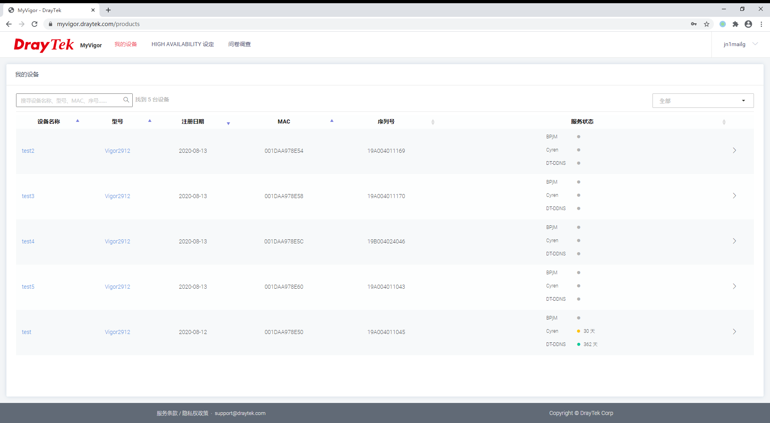Sort by 设备名称 column arrow
770x423 pixels.
click(77, 121)
